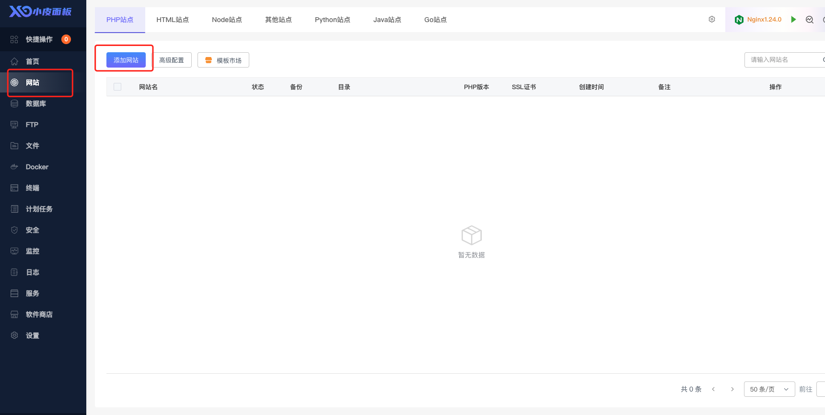Switch to the Python站点 tab

(332, 20)
